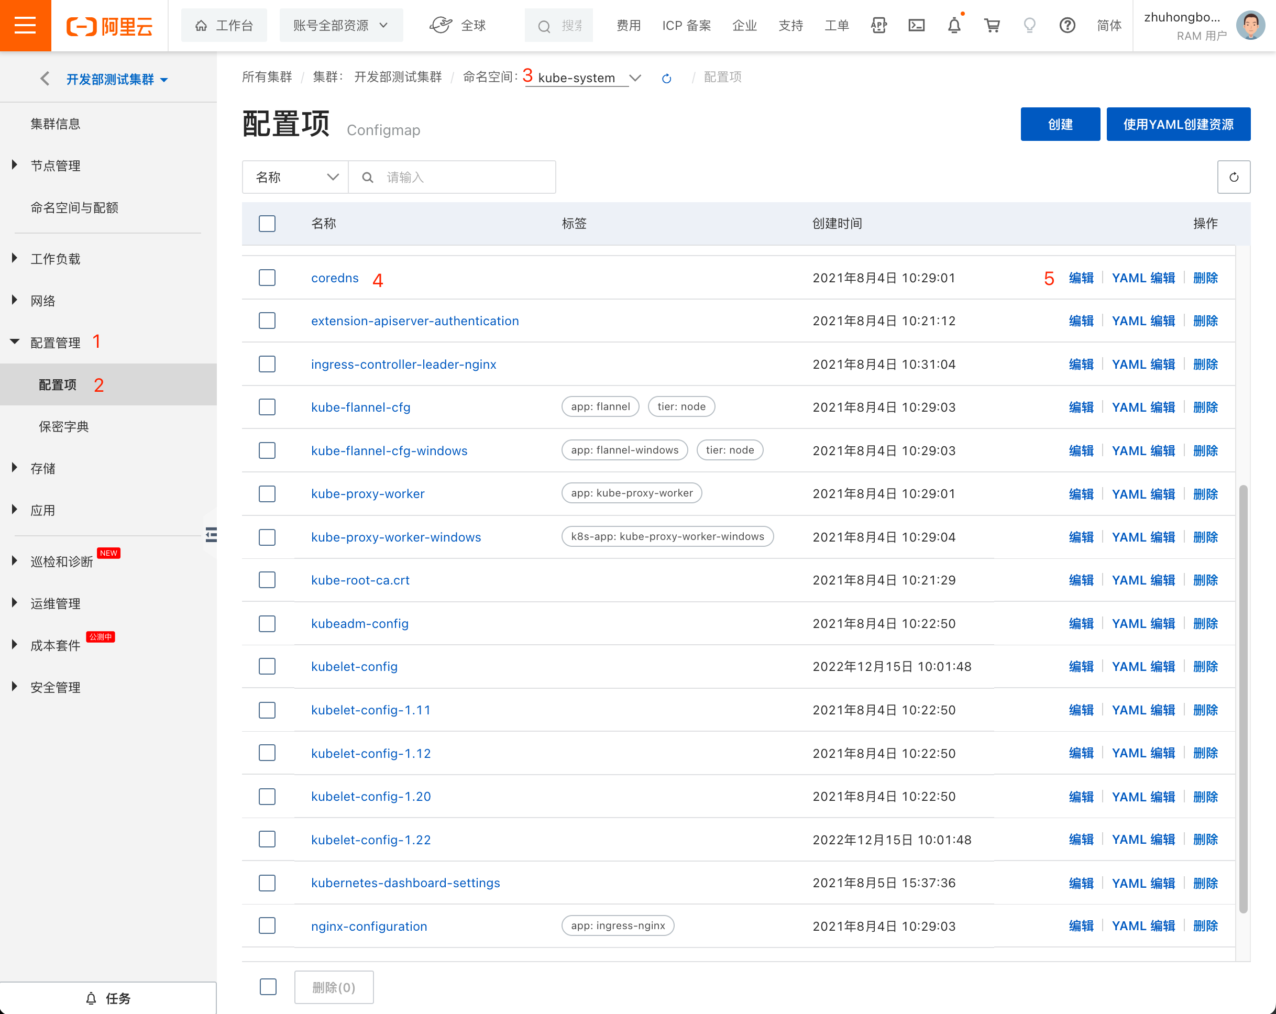Select the 保密字典 sidebar item

tap(64, 427)
